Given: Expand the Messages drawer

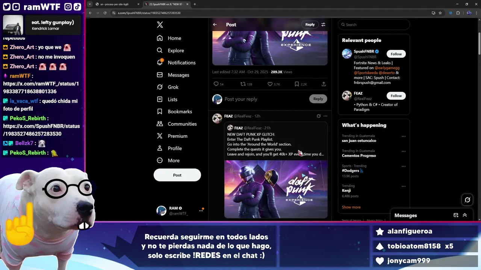Looking at the screenshot, I should tap(465, 215).
